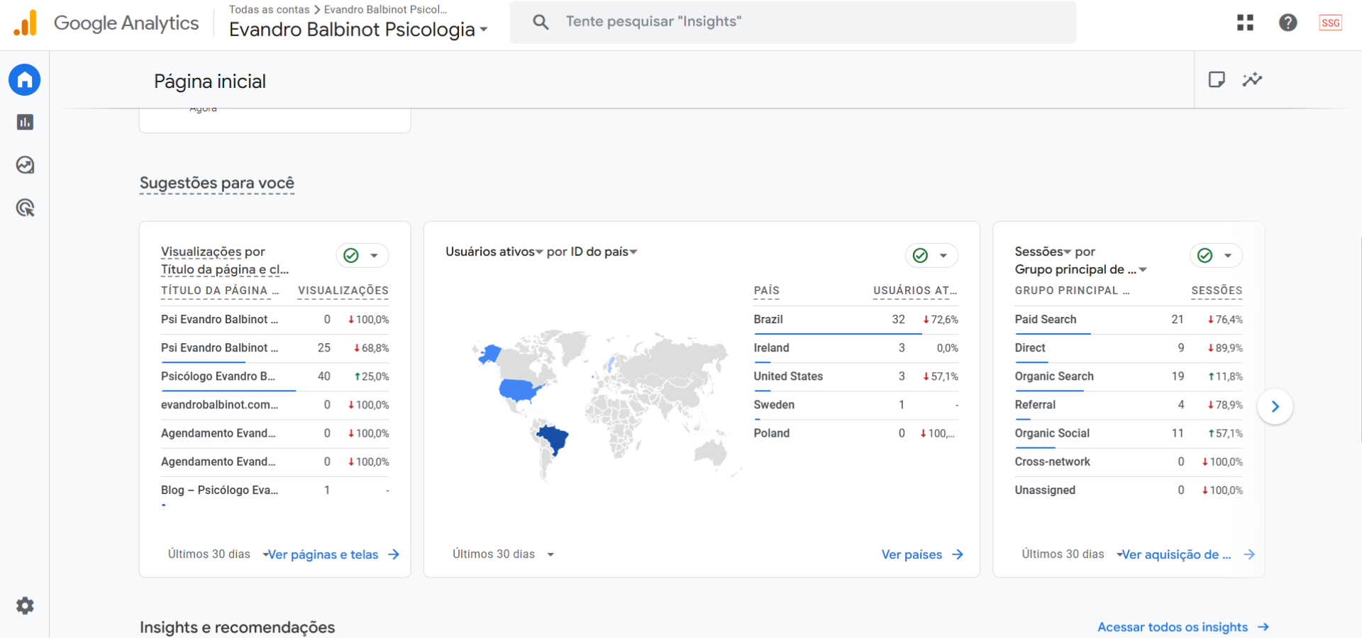Viewport: 1362px width, 638px height.
Task: Click arrow beside Ver páginas e telas
Action: click(394, 554)
